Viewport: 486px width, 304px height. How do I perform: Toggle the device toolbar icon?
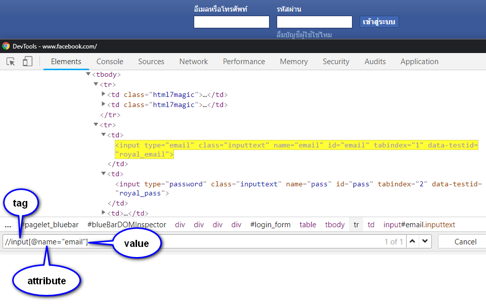pos(27,61)
